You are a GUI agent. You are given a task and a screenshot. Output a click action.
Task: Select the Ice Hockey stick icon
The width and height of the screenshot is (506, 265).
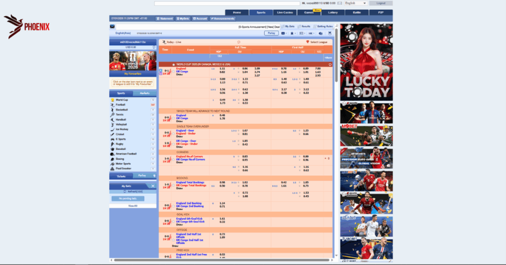112,129
